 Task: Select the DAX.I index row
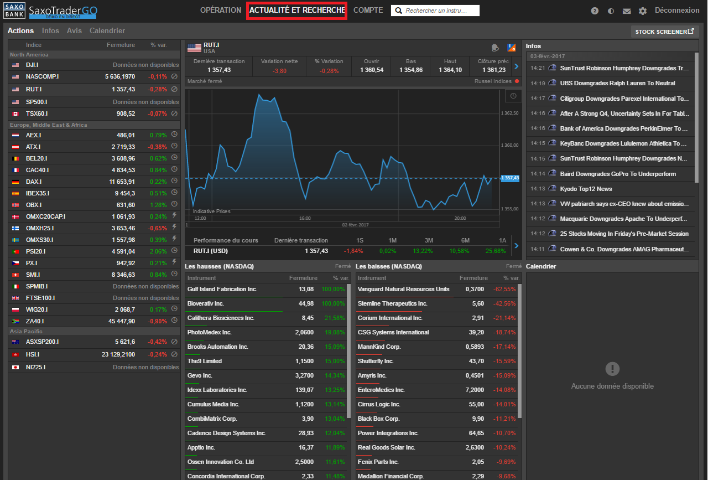click(x=94, y=182)
